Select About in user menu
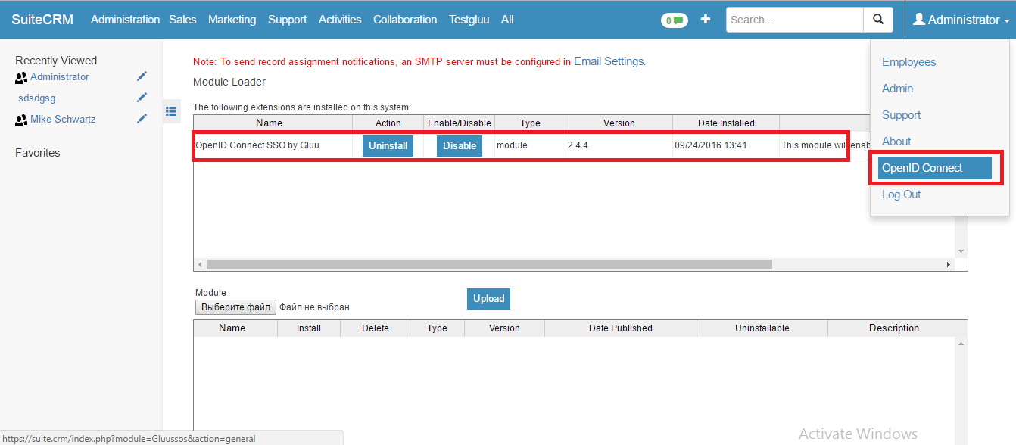The width and height of the screenshot is (1016, 445). [x=896, y=142]
